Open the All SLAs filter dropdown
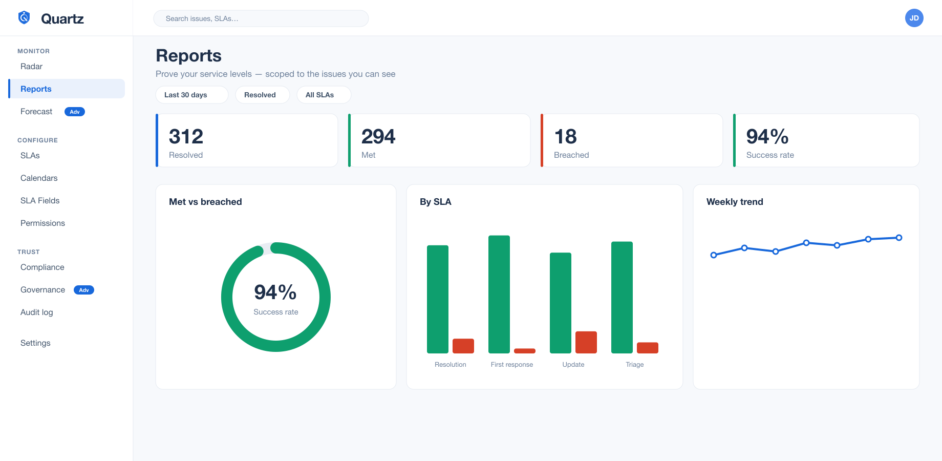The image size is (942, 461). click(324, 95)
